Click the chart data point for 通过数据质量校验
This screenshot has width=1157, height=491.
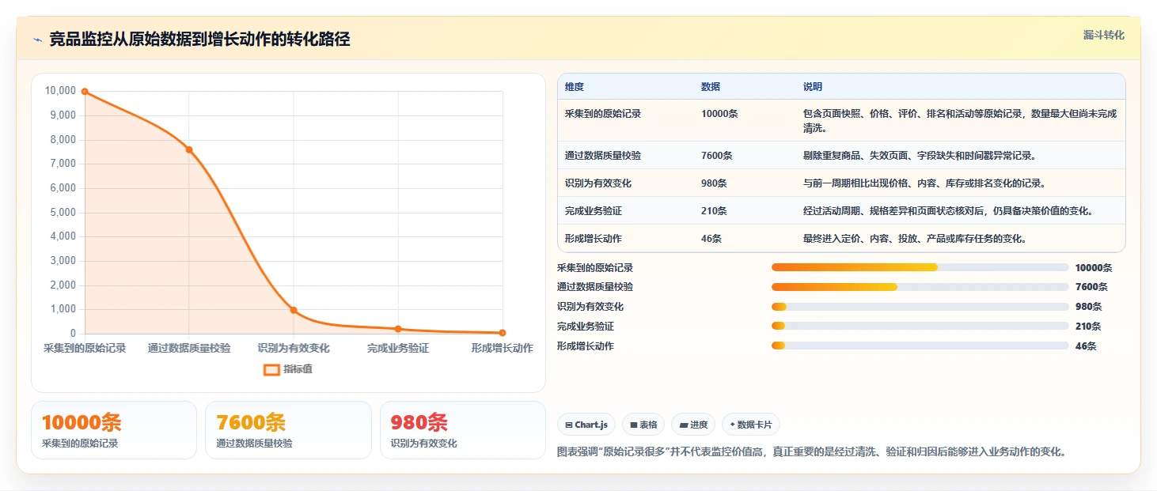coord(189,149)
